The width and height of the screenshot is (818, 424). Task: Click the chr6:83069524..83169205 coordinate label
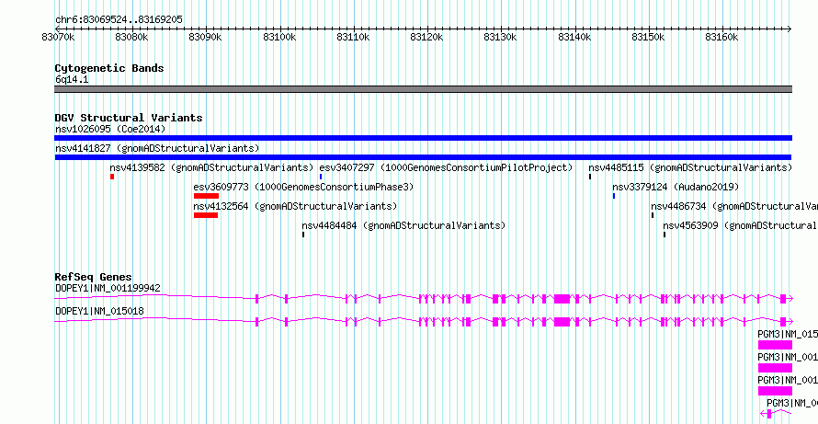tap(119, 20)
